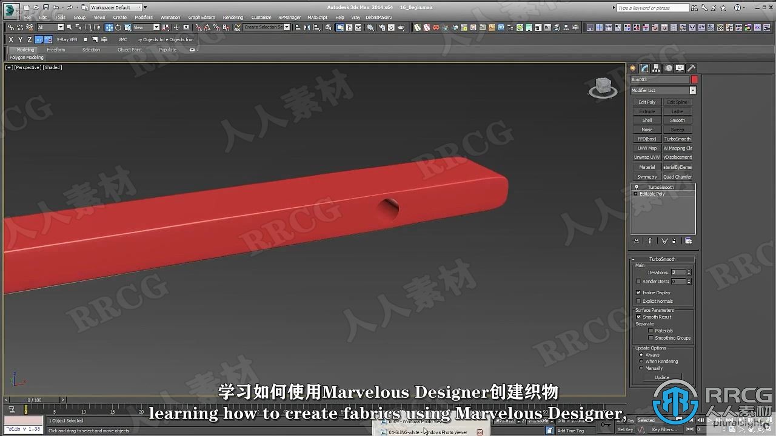Open the Create command panel tab
The width and height of the screenshot is (776, 436).
point(633,68)
